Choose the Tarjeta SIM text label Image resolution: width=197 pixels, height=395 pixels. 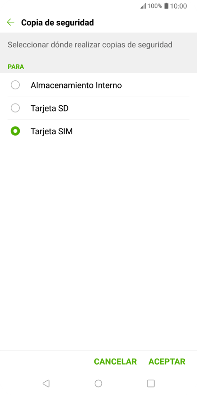click(51, 131)
